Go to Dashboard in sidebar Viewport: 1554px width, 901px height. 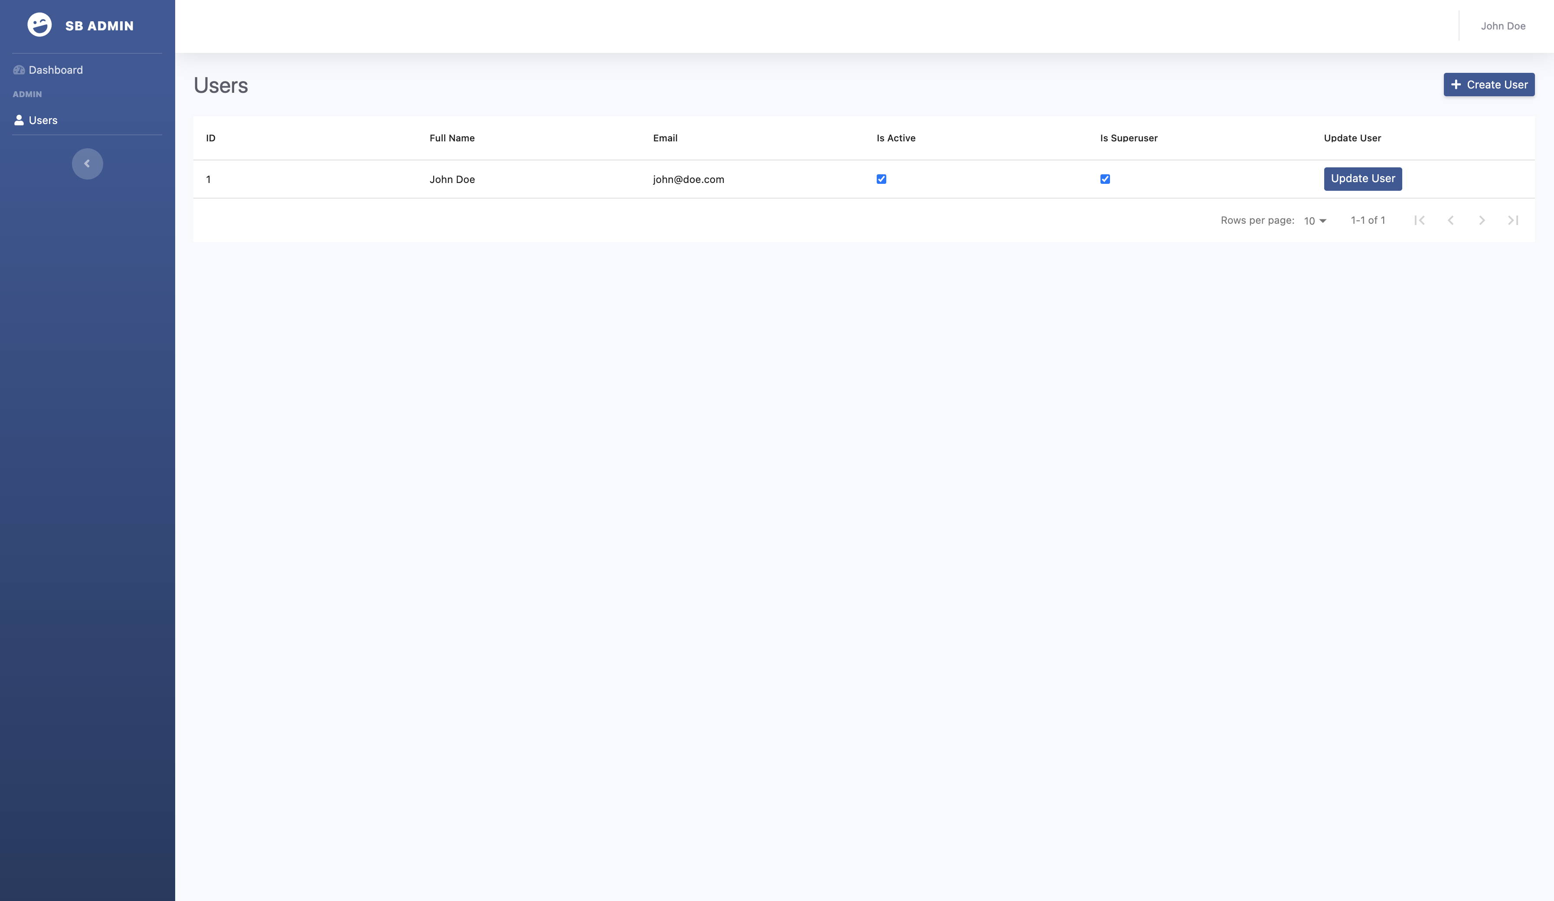(55, 70)
